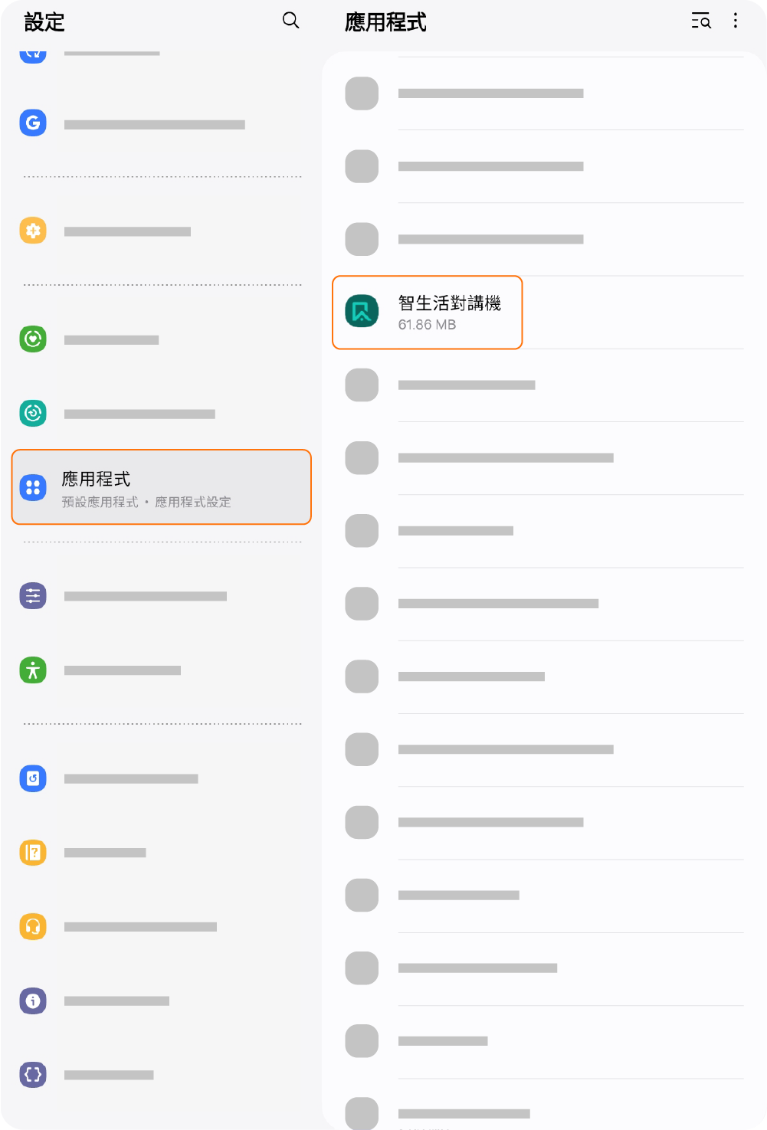Open the purple general management sliders icon
767x1130 pixels.
[x=33, y=596]
